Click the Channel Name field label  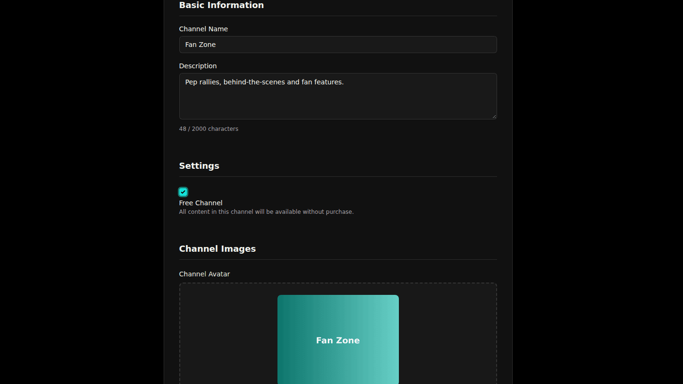click(203, 29)
